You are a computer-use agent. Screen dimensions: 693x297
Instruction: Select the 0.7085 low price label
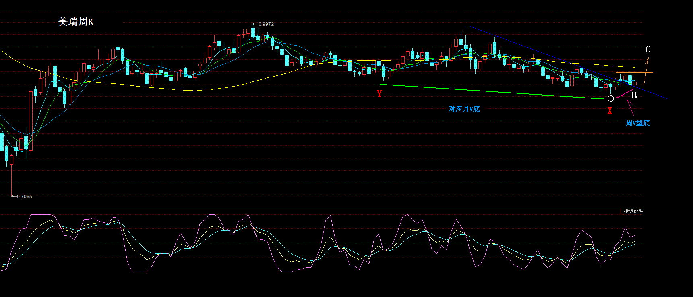click(x=24, y=196)
